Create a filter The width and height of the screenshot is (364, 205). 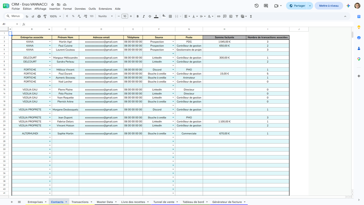coord(237,16)
